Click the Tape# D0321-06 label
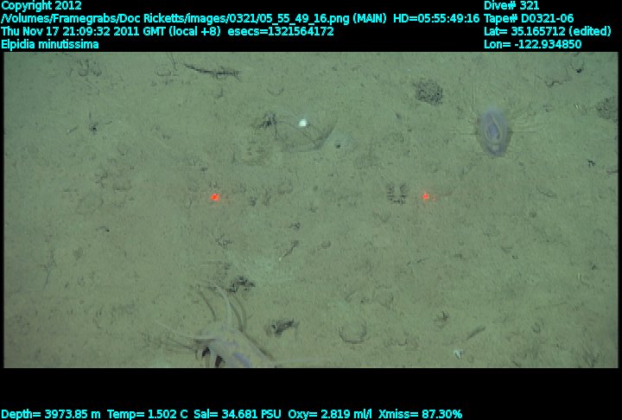622x420 pixels. pos(529,18)
